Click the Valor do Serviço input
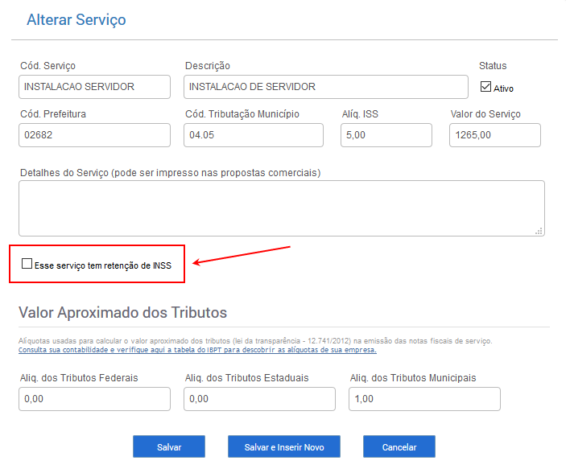 pos(495,135)
